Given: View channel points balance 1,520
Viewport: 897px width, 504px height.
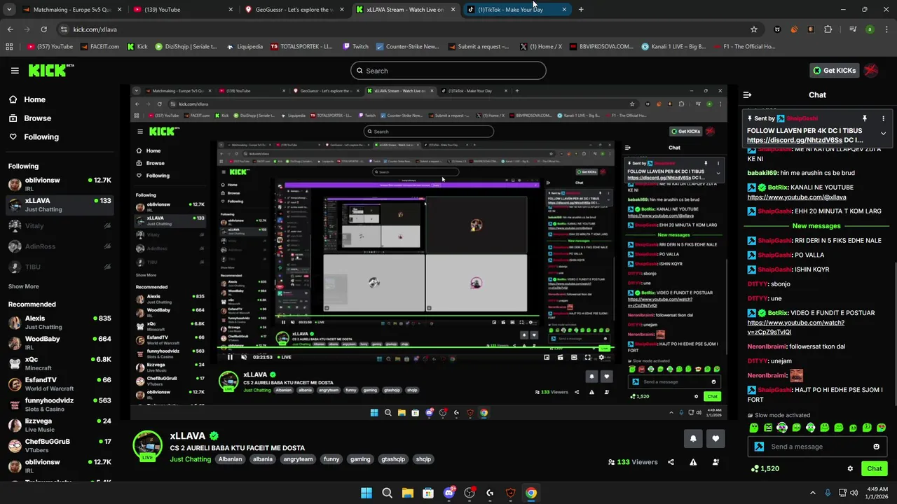Looking at the screenshot, I should click(x=765, y=468).
